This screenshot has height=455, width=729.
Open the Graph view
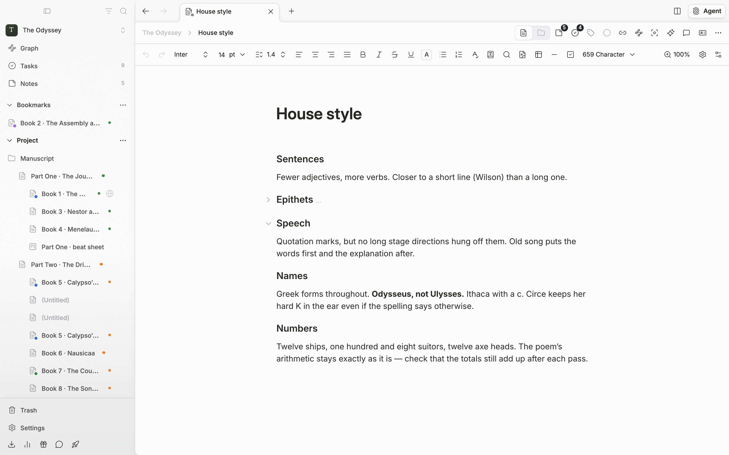29,48
